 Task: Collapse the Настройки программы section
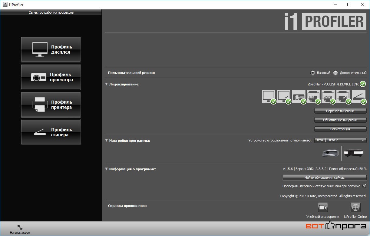[x=107, y=141]
